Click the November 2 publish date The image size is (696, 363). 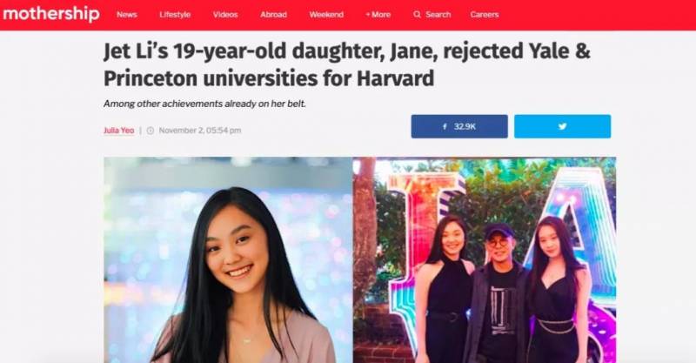point(200,131)
